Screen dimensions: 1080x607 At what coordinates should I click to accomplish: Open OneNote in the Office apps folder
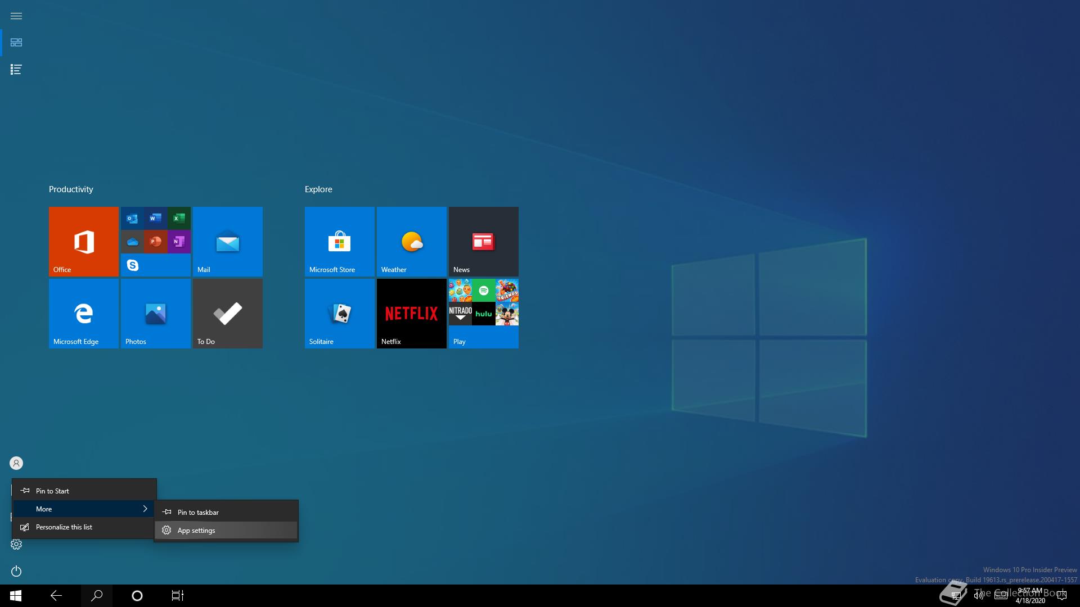tap(179, 242)
